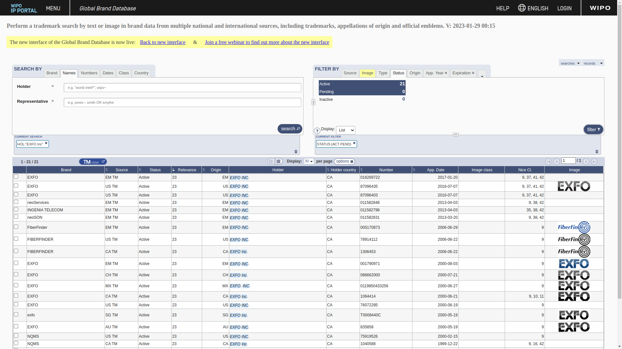Viewport: 622px width, 349px height.
Task: Click the trash icon in Current Search box
Action: (296, 152)
